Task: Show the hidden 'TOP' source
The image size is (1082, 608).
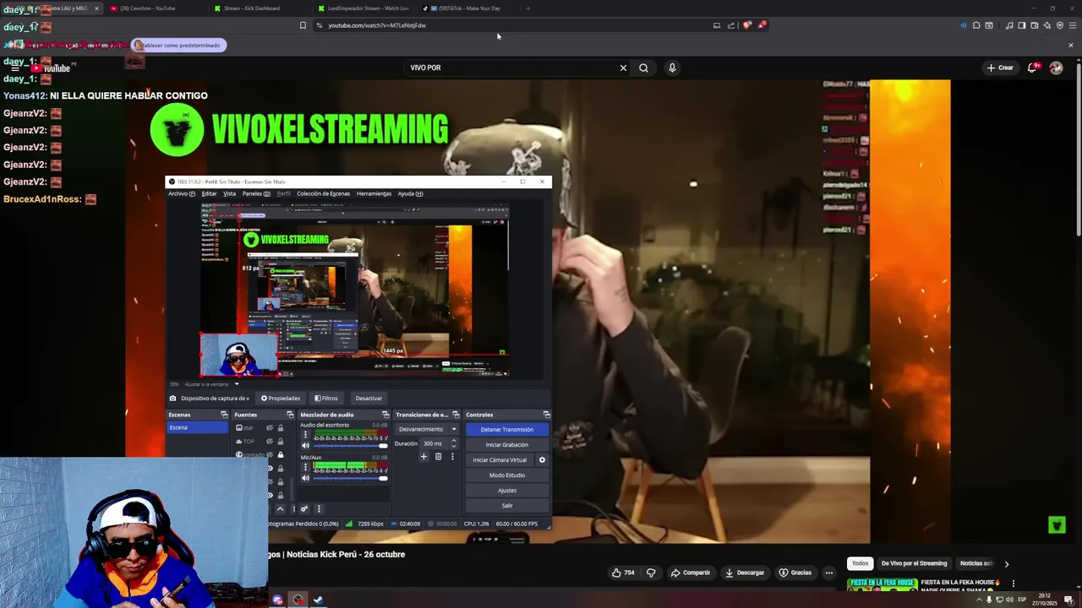Action: tap(270, 441)
